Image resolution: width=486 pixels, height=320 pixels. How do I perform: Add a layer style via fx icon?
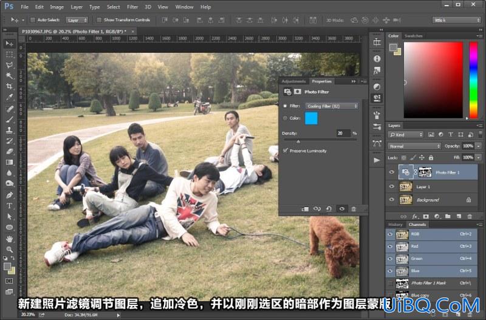point(415,216)
